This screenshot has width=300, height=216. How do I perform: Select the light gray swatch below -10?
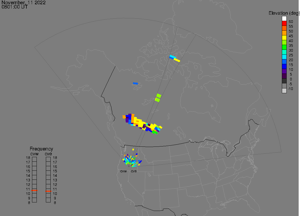click(x=284, y=91)
